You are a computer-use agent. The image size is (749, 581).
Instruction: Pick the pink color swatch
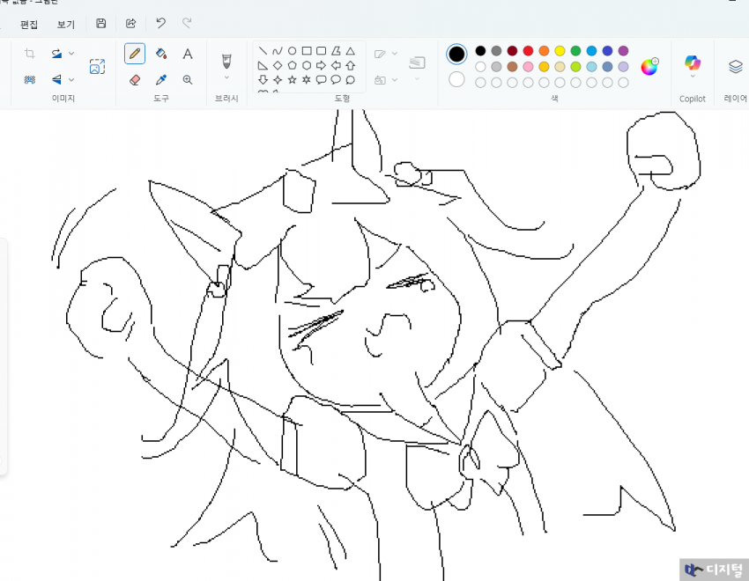528,67
